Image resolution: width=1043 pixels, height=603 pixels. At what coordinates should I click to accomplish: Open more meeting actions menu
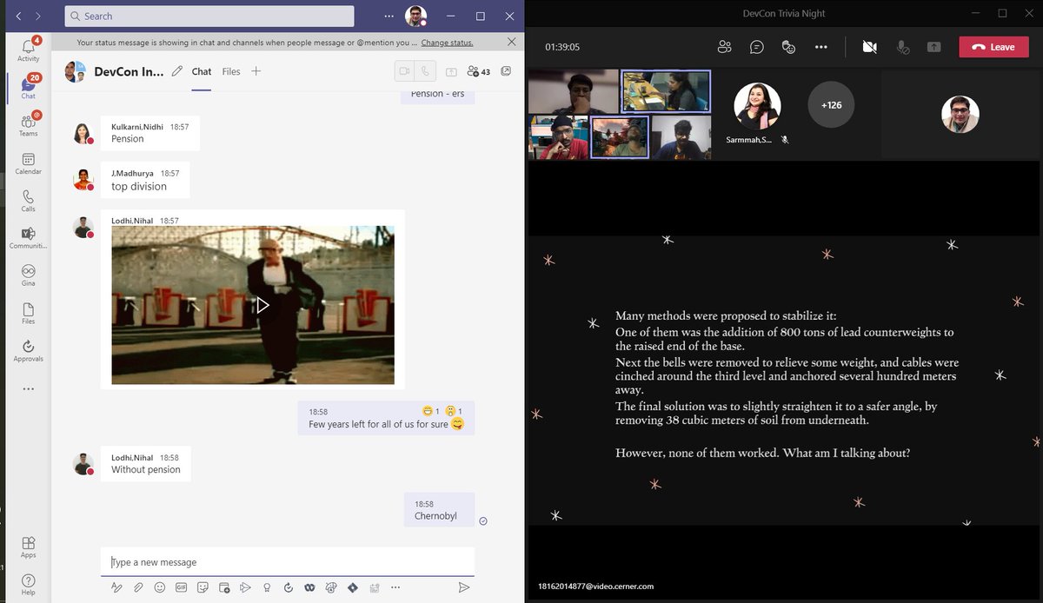(820, 47)
